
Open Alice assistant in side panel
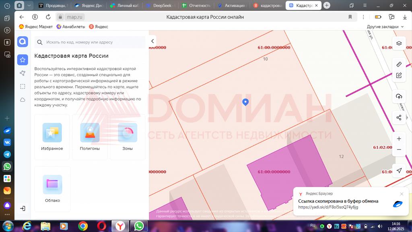(7, 205)
